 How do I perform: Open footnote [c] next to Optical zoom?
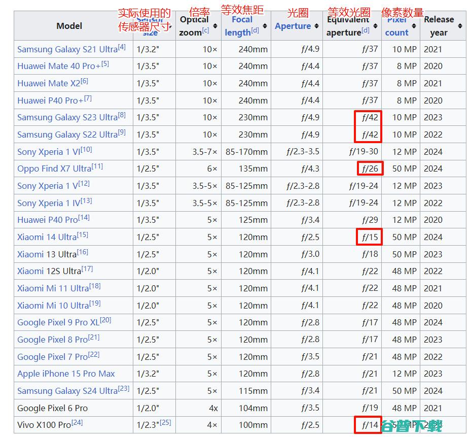[205, 30]
